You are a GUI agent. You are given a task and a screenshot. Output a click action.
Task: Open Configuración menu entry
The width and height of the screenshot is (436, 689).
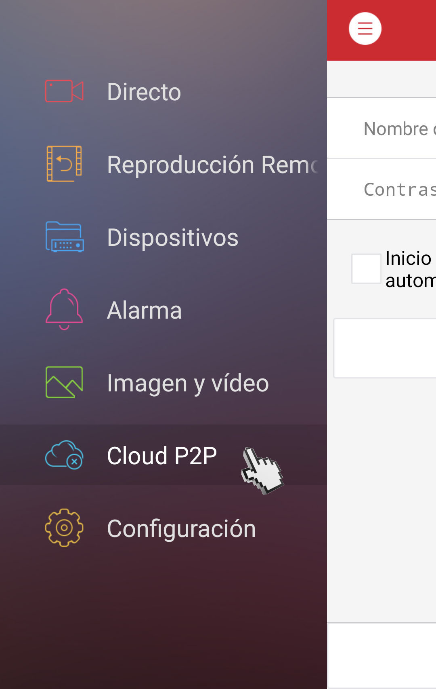click(163, 528)
